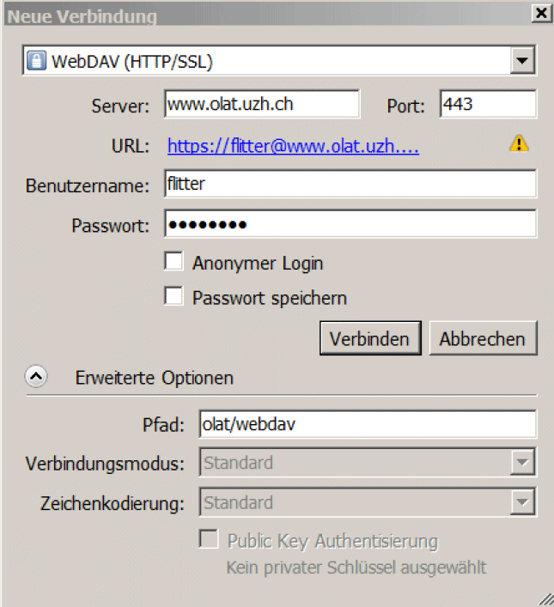The height and width of the screenshot is (607, 554).
Task: Enable the Anonymer Login checkbox
Action: 174,261
